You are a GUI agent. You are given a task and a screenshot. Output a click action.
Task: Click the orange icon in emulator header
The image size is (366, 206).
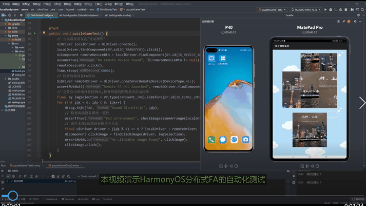349,22
